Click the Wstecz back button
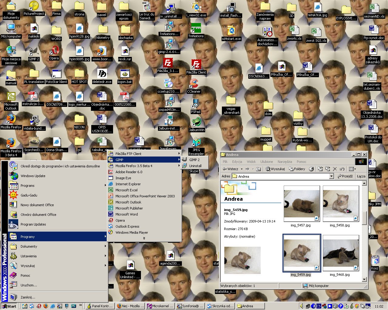The image size is (388, 310). pyautogui.click(x=231, y=169)
